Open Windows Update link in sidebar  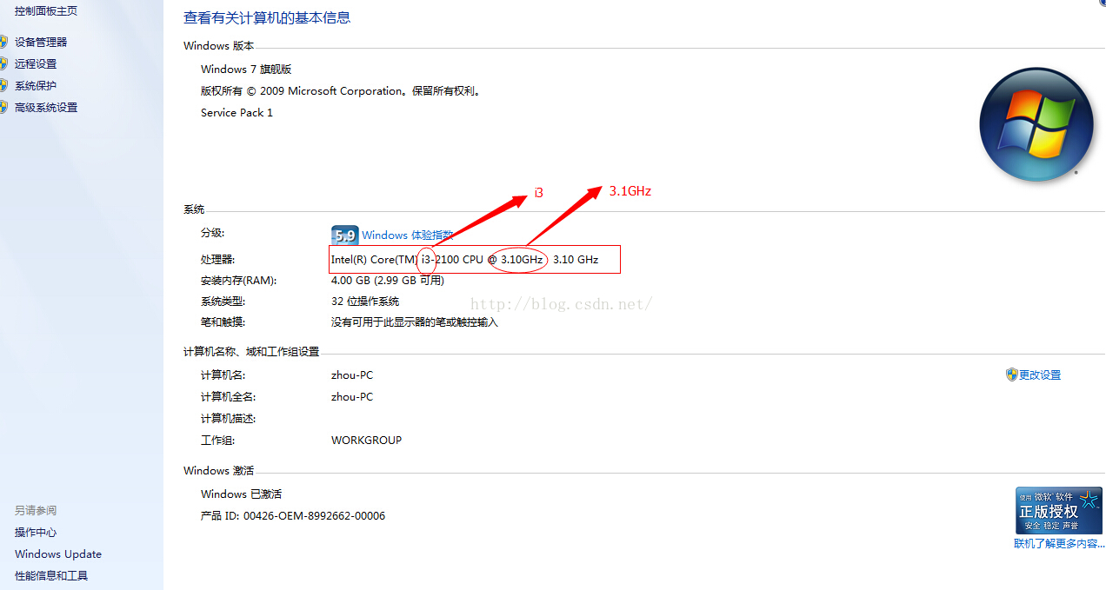click(x=58, y=554)
